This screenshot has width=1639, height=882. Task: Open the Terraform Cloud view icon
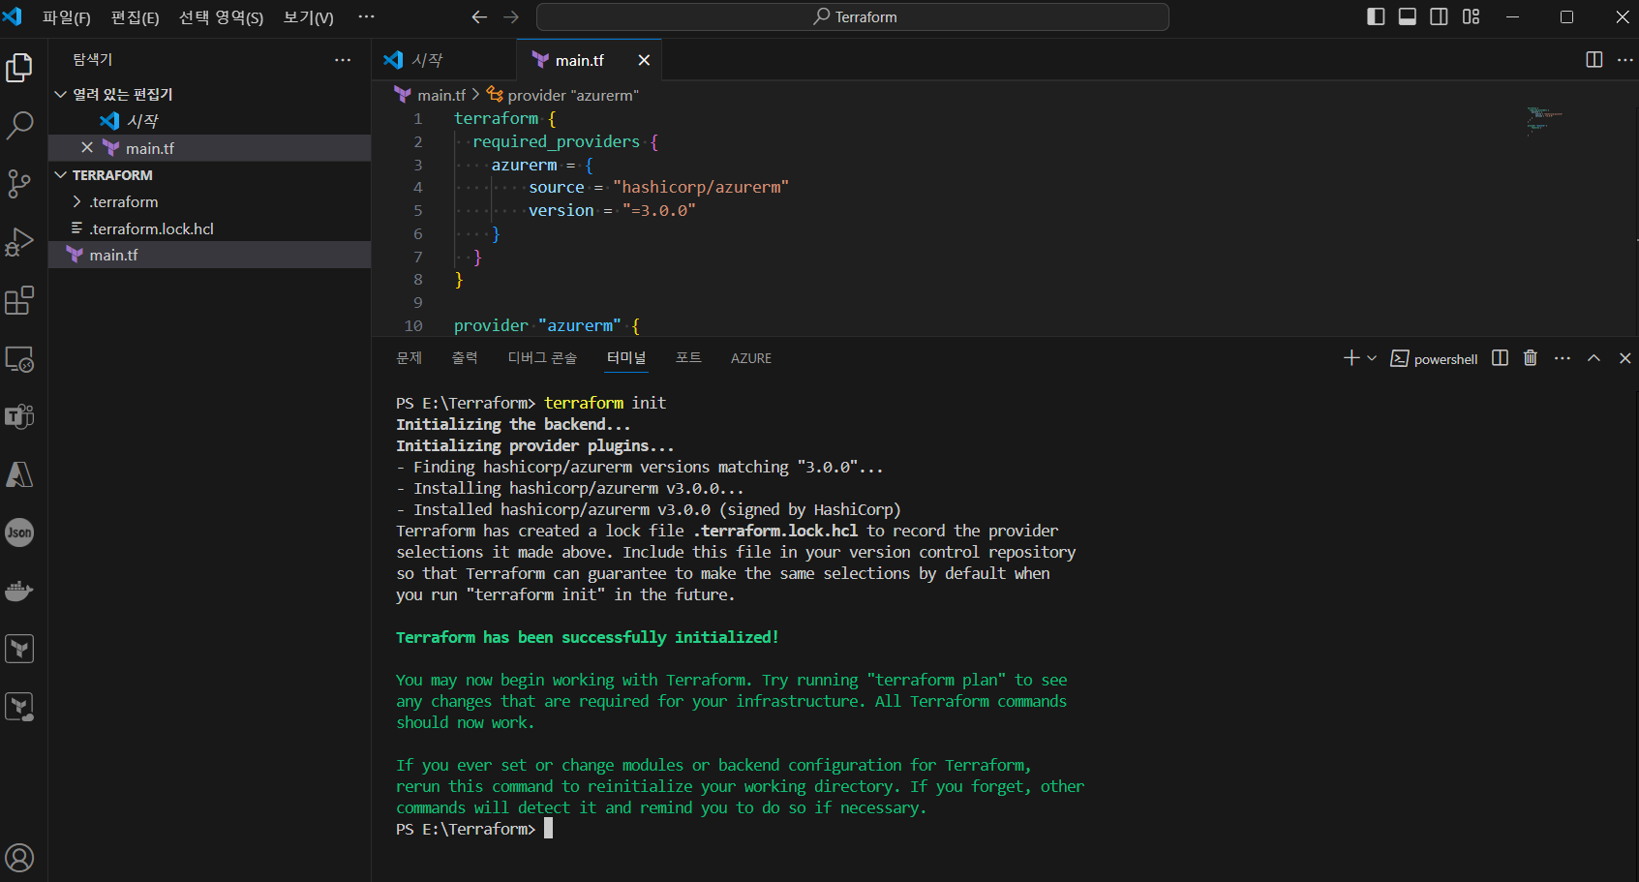[x=19, y=707]
